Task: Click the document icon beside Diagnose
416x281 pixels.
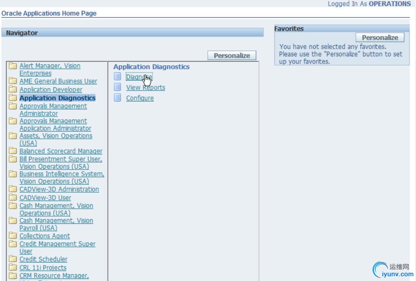Action: [x=118, y=76]
